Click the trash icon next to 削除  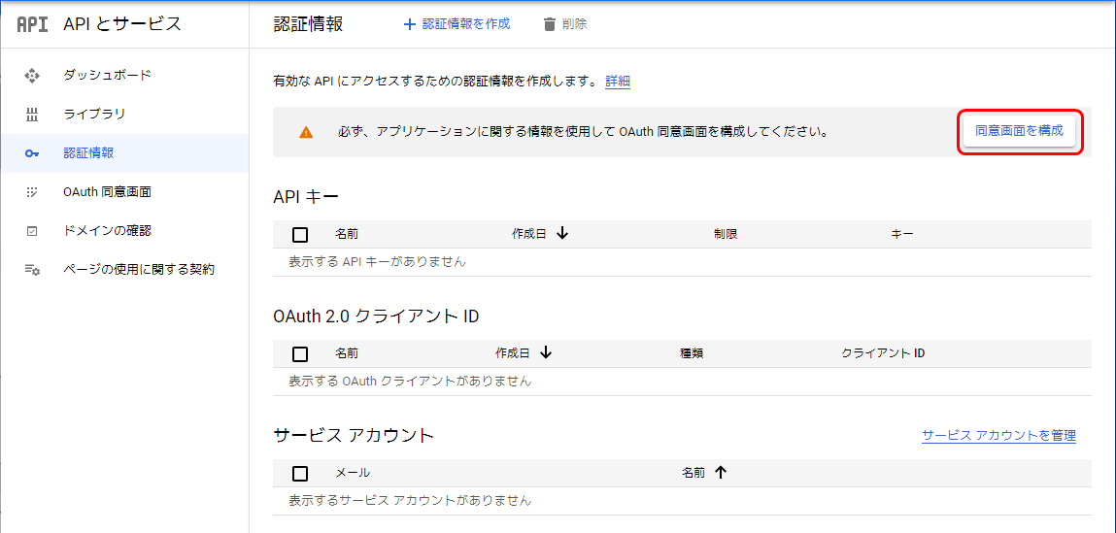(549, 24)
